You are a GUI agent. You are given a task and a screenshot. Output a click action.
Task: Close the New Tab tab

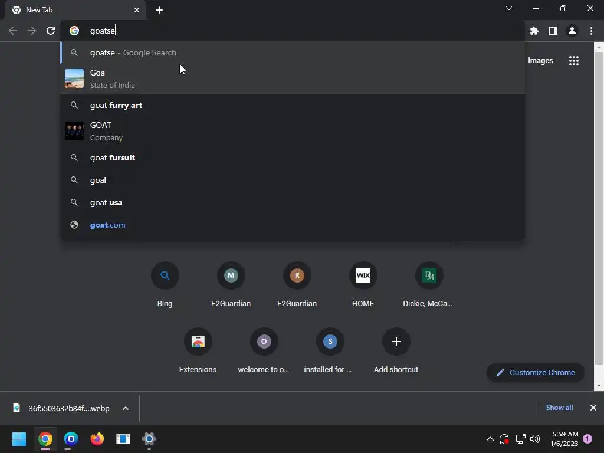pos(137,10)
